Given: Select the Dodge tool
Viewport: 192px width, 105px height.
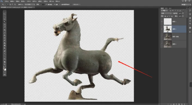Looking at the screenshot, I should click(5, 48).
